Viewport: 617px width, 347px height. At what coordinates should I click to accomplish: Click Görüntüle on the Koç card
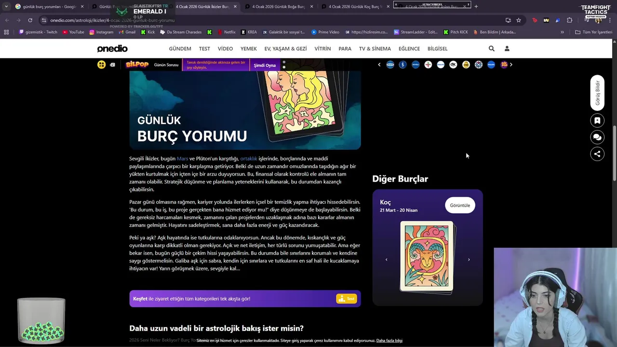(x=460, y=205)
